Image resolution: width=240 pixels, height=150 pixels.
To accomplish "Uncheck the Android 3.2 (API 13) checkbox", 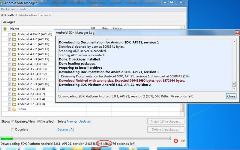I will coord(10,69).
